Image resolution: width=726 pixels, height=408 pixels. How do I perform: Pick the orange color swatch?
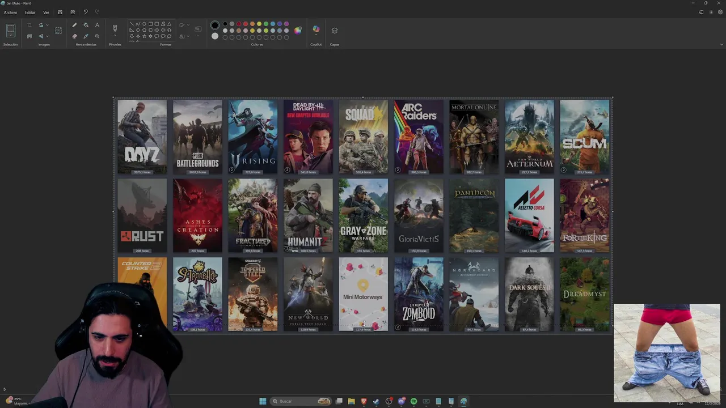click(252, 24)
